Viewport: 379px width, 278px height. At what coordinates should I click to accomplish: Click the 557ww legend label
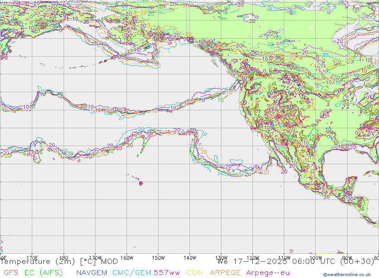pyautogui.click(x=167, y=272)
